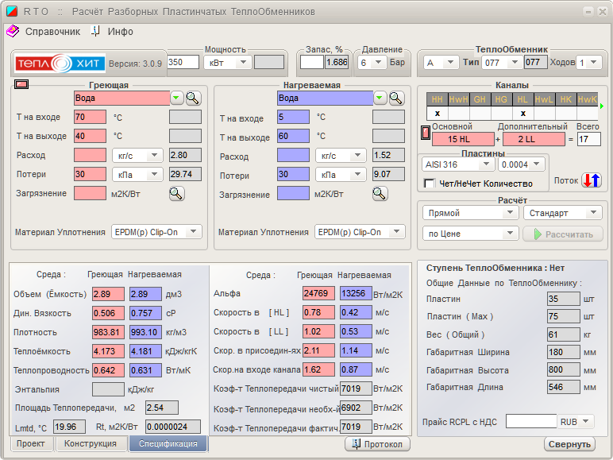
Task: Click Нагреваемая Т на выходе field 60
Action: point(293,136)
